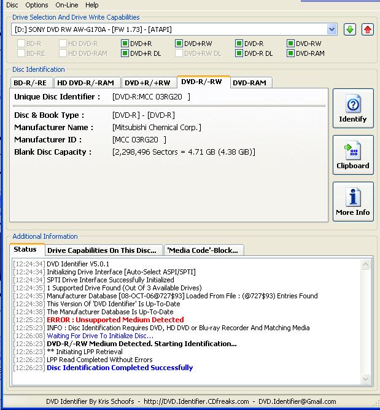Click 'LPP Read Completed Without Errors' line
Viewport: 380px width, 410px height.
(99, 360)
